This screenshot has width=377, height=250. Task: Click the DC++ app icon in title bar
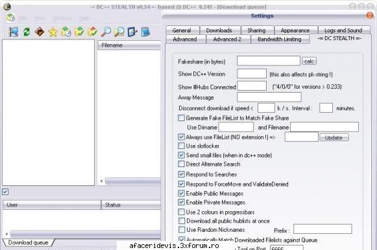tap(7, 6)
